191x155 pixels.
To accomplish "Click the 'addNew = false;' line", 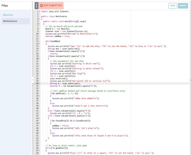I will [x=61, y=126].
